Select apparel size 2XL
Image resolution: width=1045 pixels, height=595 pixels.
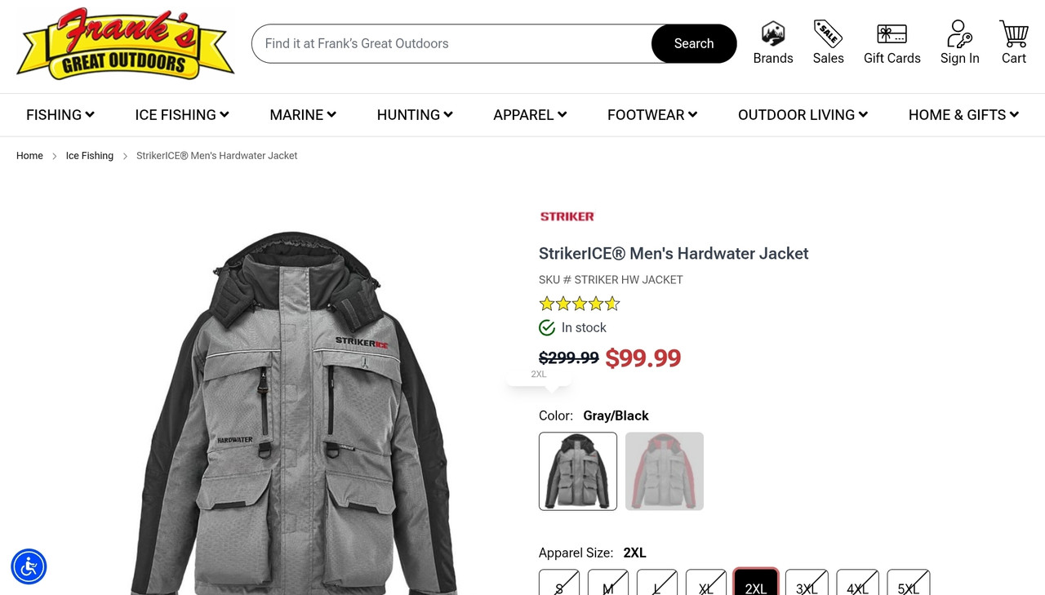click(x=756, y=582)
